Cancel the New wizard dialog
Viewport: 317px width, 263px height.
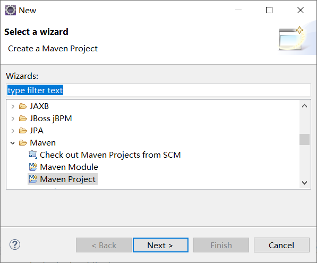[281, 245]
